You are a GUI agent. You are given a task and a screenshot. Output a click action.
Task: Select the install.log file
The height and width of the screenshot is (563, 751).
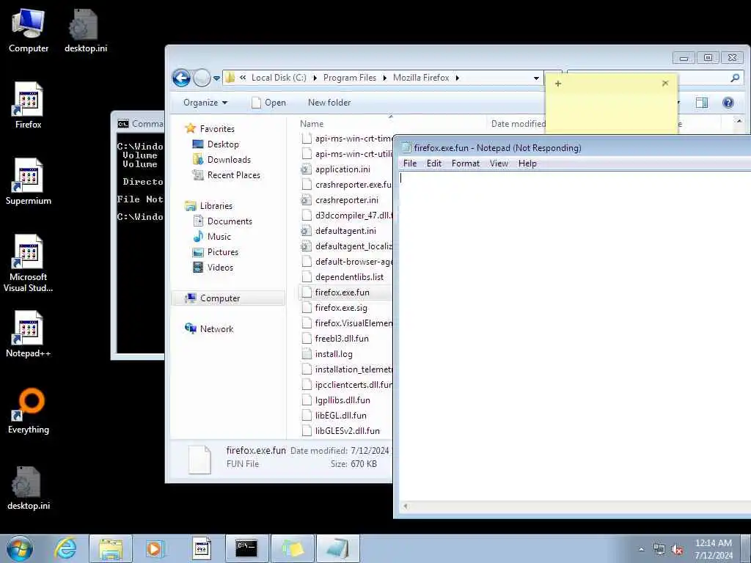coord(334,354)
